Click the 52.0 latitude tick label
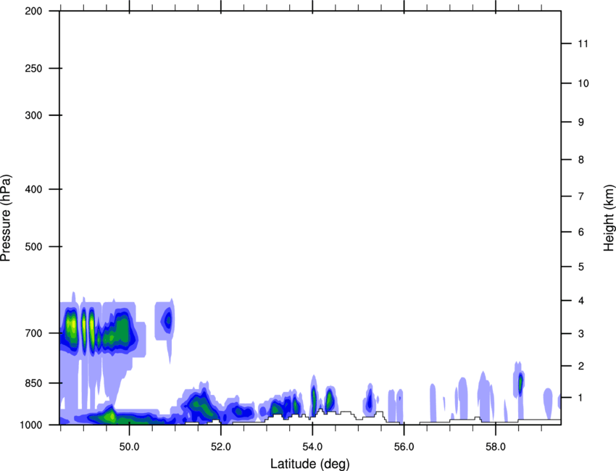616x471 pixels. 221,447
